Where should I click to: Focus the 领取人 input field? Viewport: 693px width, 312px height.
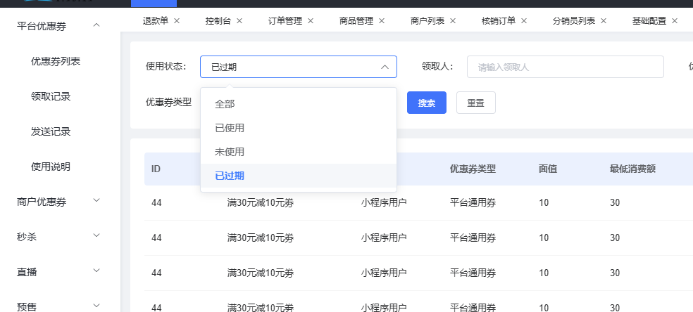point(565,67)
